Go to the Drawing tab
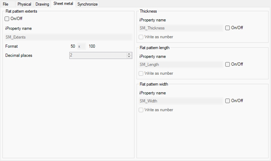Screen dimensions: 271x161 [42, 4]
